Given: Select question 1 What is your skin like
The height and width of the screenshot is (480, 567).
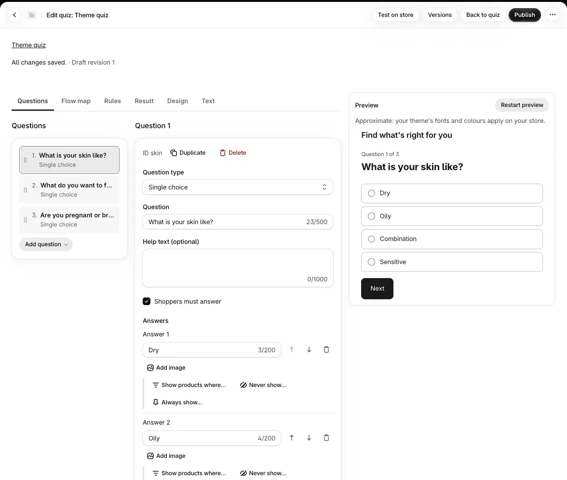Looking at the screenshot, I should (69, 160).
